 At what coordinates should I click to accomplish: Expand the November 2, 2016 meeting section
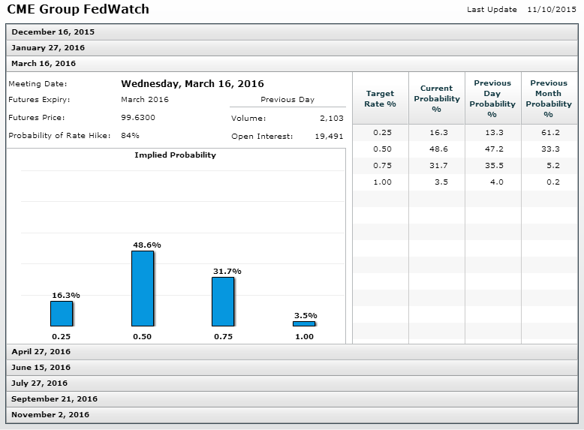(x=292, y=415)
